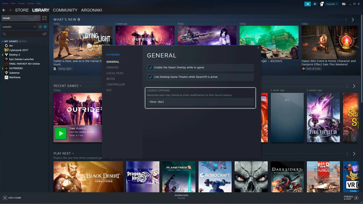The height and width of the screenshot is (204, 363).
Task: Open the Argonaki account dropdown
Action: click(x=332, y=4)
